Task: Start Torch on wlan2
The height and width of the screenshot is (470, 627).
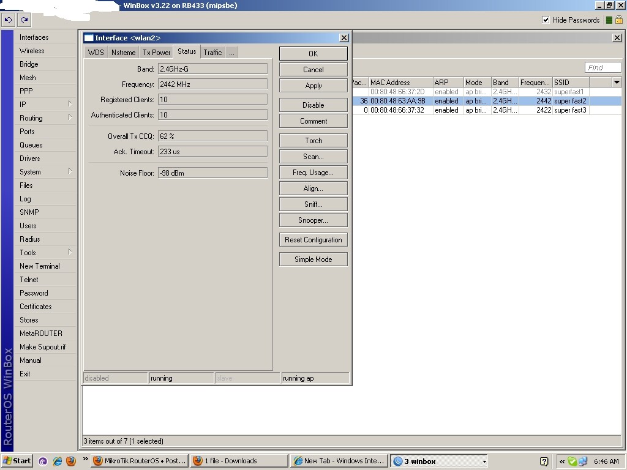Action: click(x=313, y=141)
